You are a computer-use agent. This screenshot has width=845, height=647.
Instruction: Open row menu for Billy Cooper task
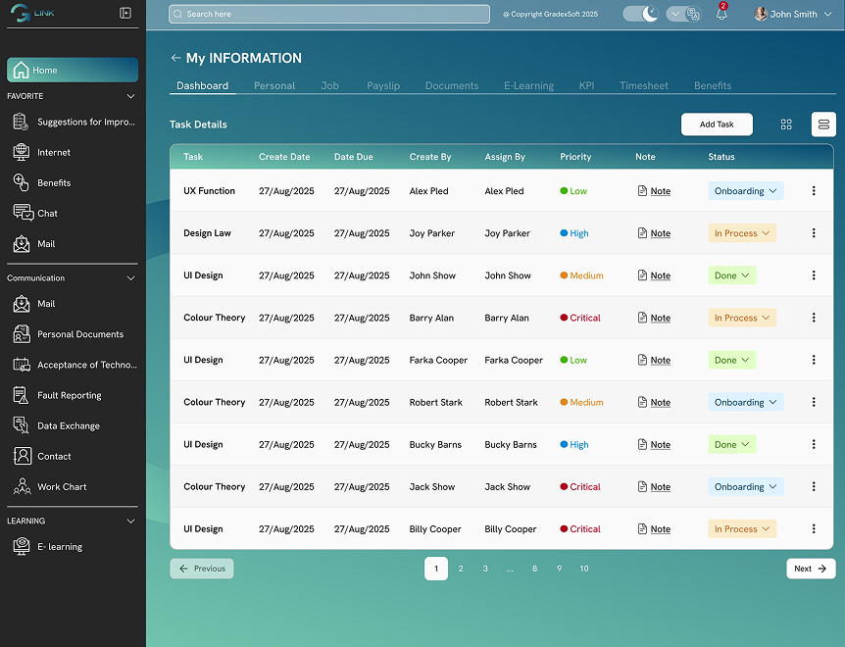814,528
